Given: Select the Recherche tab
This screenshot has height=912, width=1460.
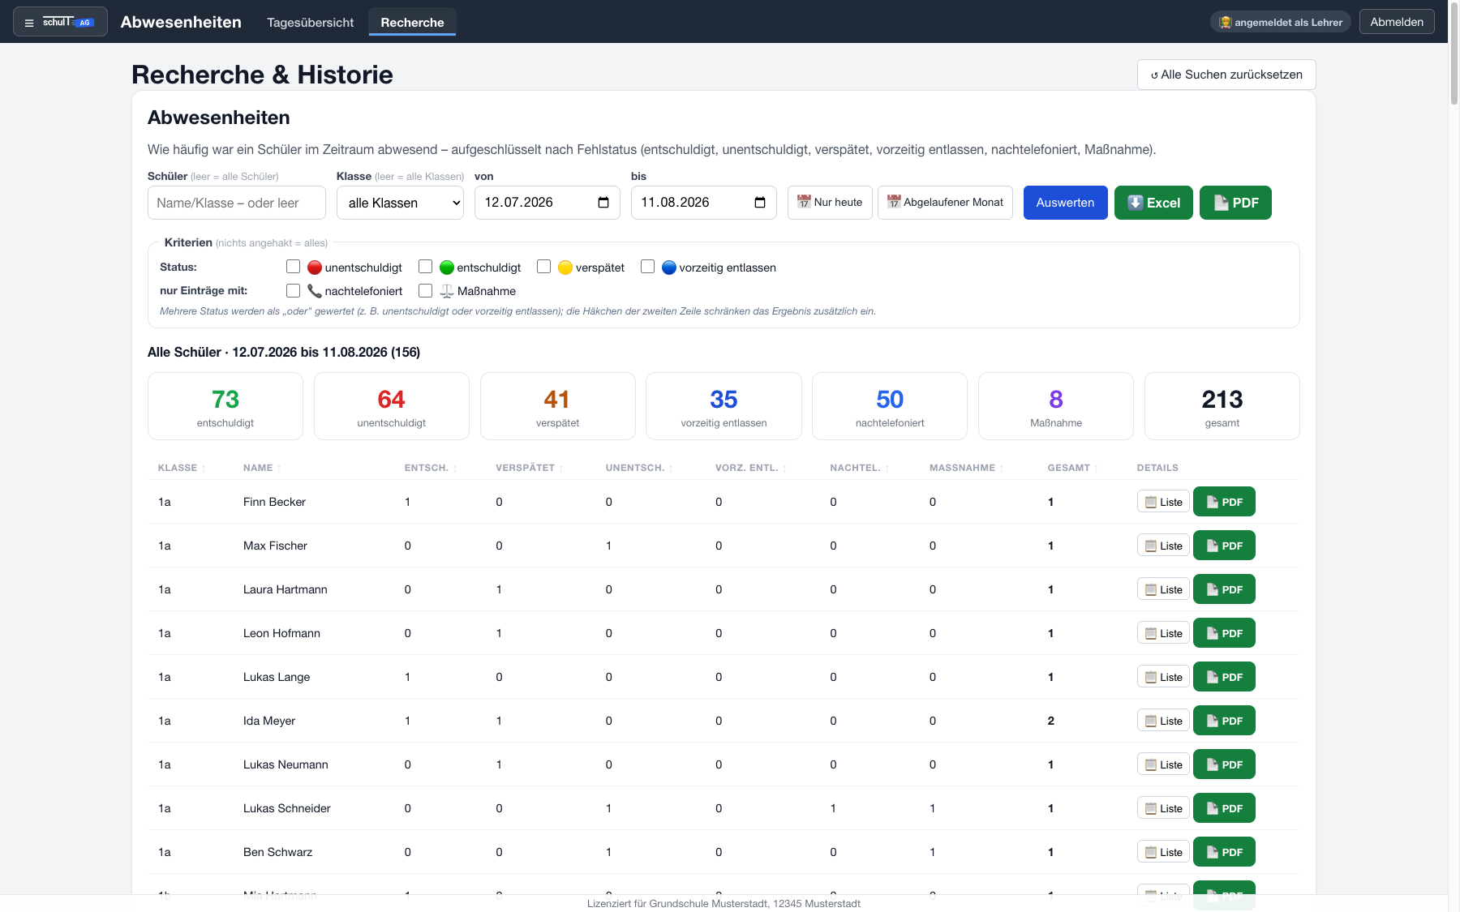Looking at the screenshot, I should click(x=412, y=23).
